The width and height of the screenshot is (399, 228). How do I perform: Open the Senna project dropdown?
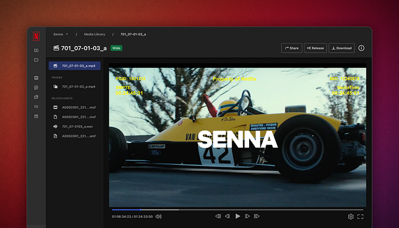coord(60,34)
